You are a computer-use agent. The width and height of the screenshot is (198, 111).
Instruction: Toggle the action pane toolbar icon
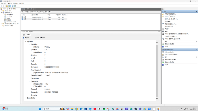coord(15,6)
